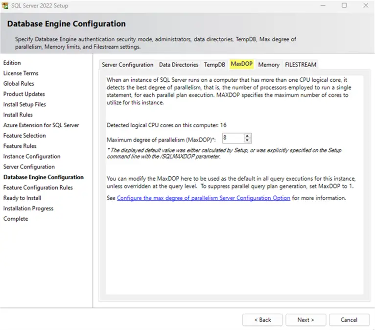Close the SQL Server 2022 Setup window
375x330 pixels.
366,5
